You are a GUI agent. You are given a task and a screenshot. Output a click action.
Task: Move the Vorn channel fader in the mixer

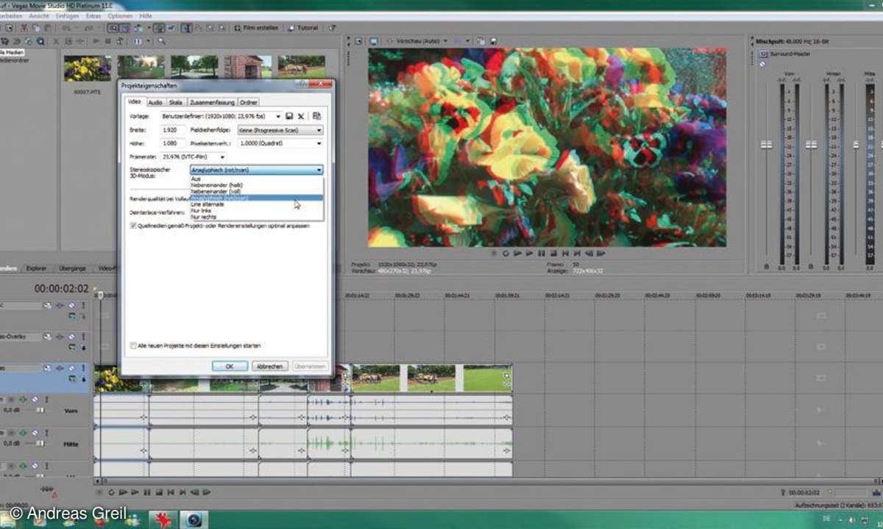click(766, 145)
